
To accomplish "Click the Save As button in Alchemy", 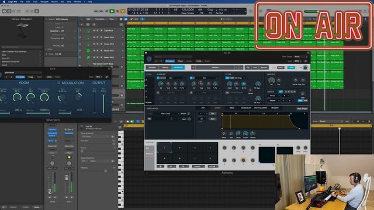I will pos(264,68).
